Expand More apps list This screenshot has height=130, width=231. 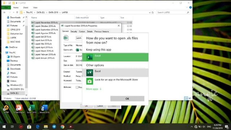point(94,89)
